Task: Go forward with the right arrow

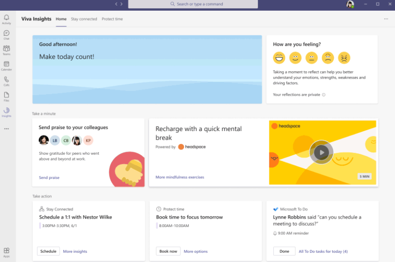Action: [122, 4]
